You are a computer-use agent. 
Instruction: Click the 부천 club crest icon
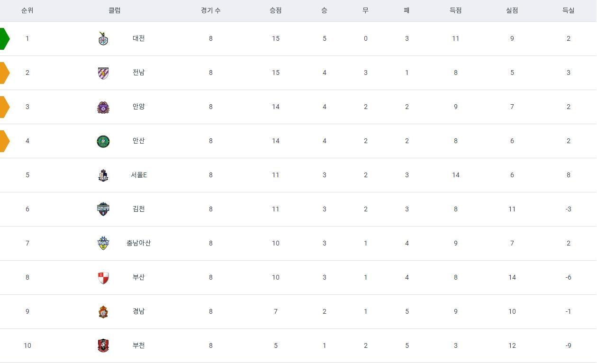103,346
